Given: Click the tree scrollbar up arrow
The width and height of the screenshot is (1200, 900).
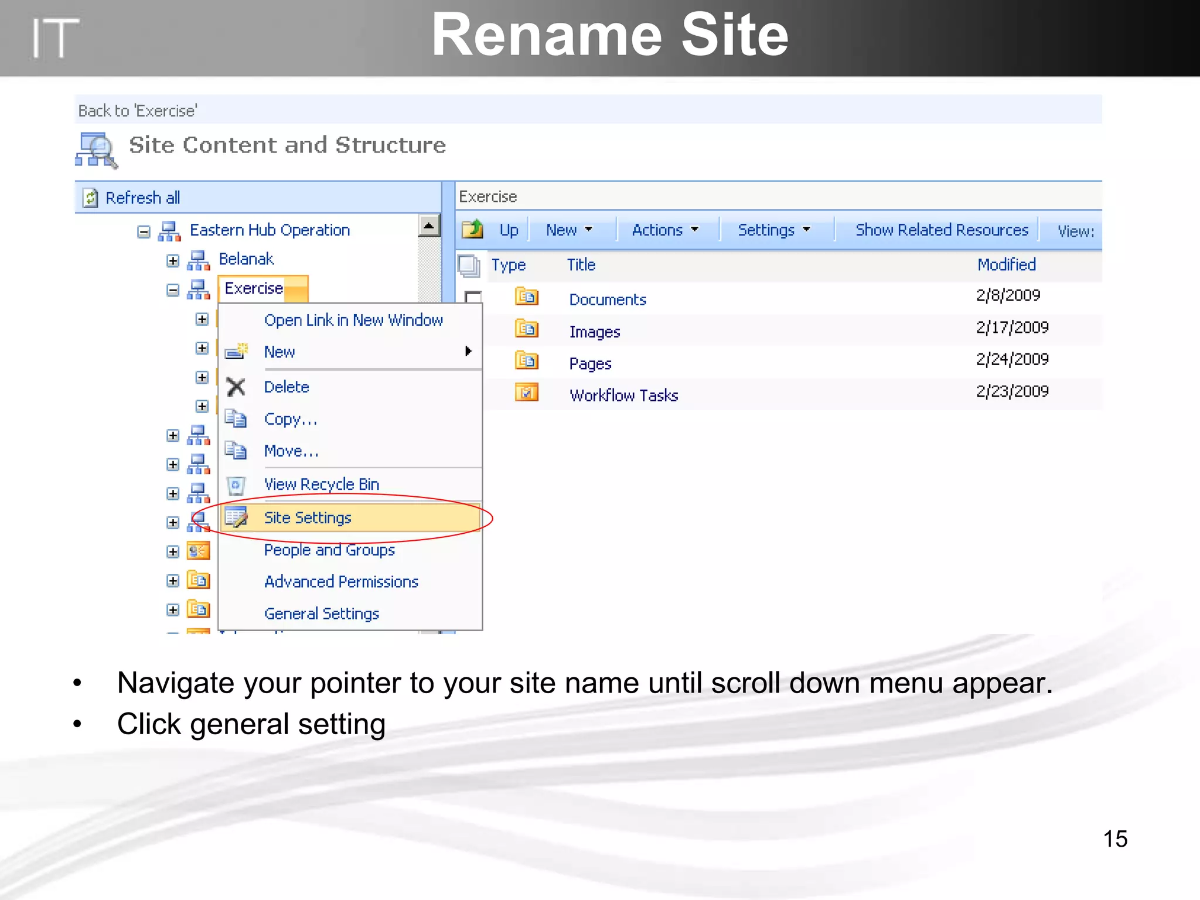Looking at the screenshot, I should tap(429, 226).
